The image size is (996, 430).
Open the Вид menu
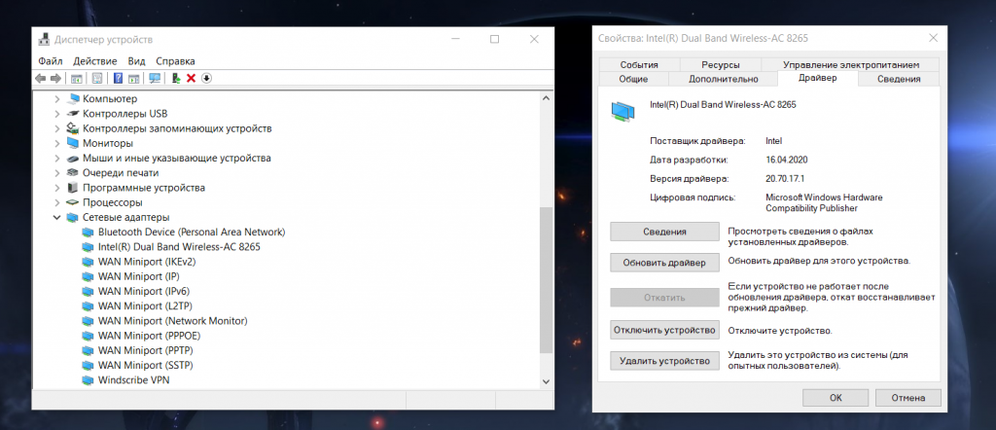(136, 61)
